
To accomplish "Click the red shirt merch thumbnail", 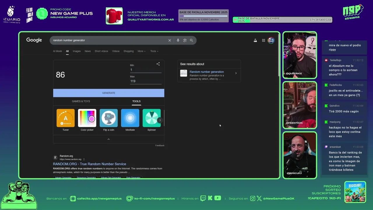I will tap(114, 16).
